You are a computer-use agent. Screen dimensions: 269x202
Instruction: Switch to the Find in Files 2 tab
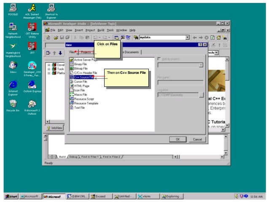(x=111, y=157)
